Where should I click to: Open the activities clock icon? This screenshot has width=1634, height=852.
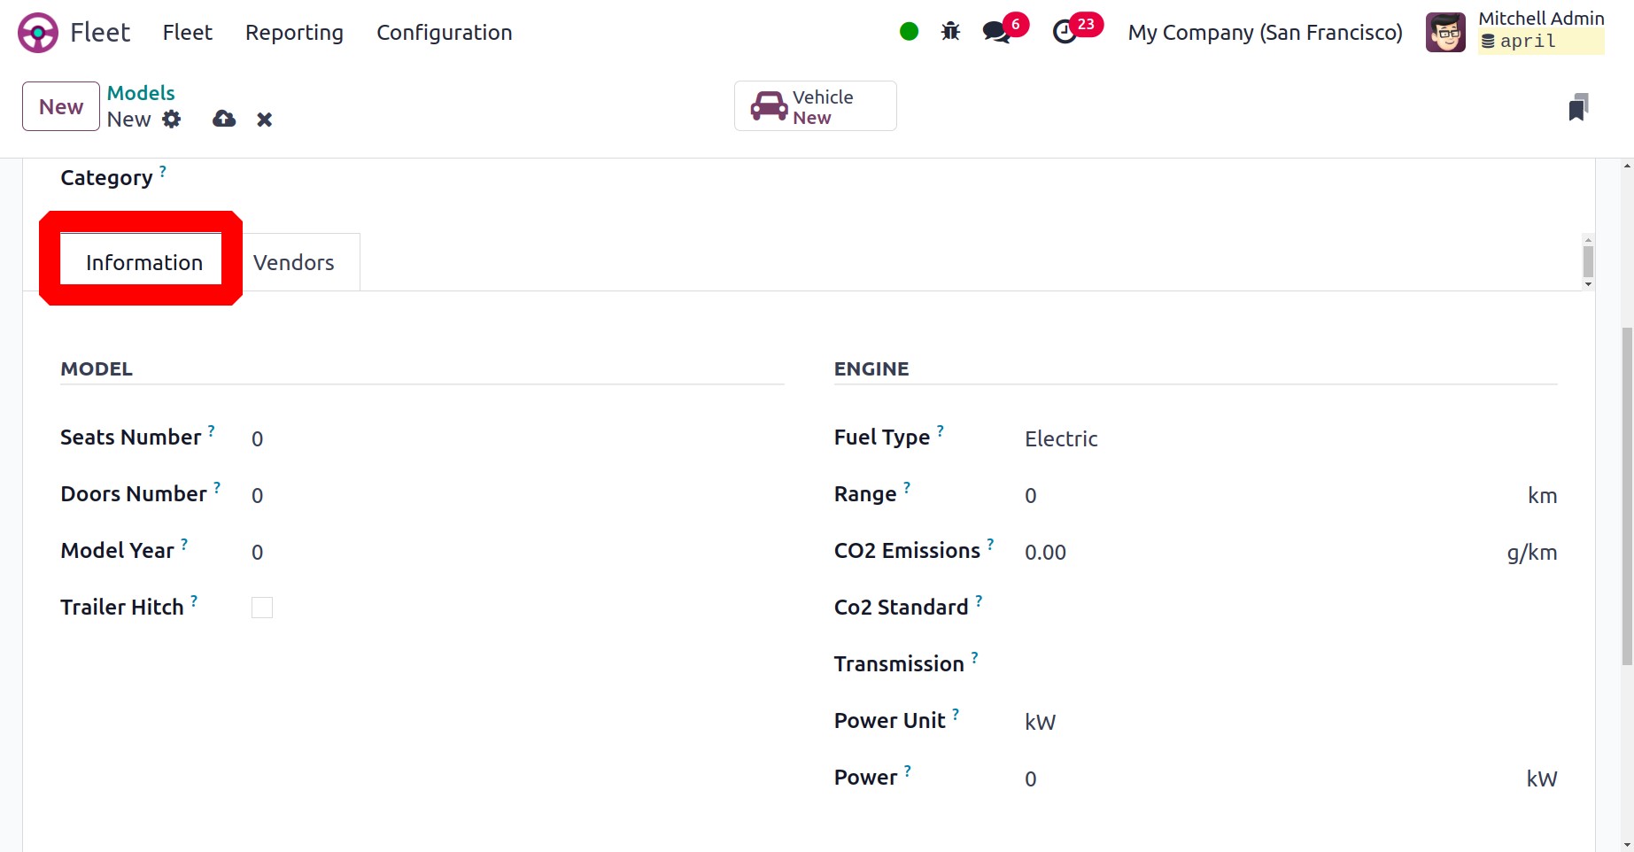(1065, 32)
